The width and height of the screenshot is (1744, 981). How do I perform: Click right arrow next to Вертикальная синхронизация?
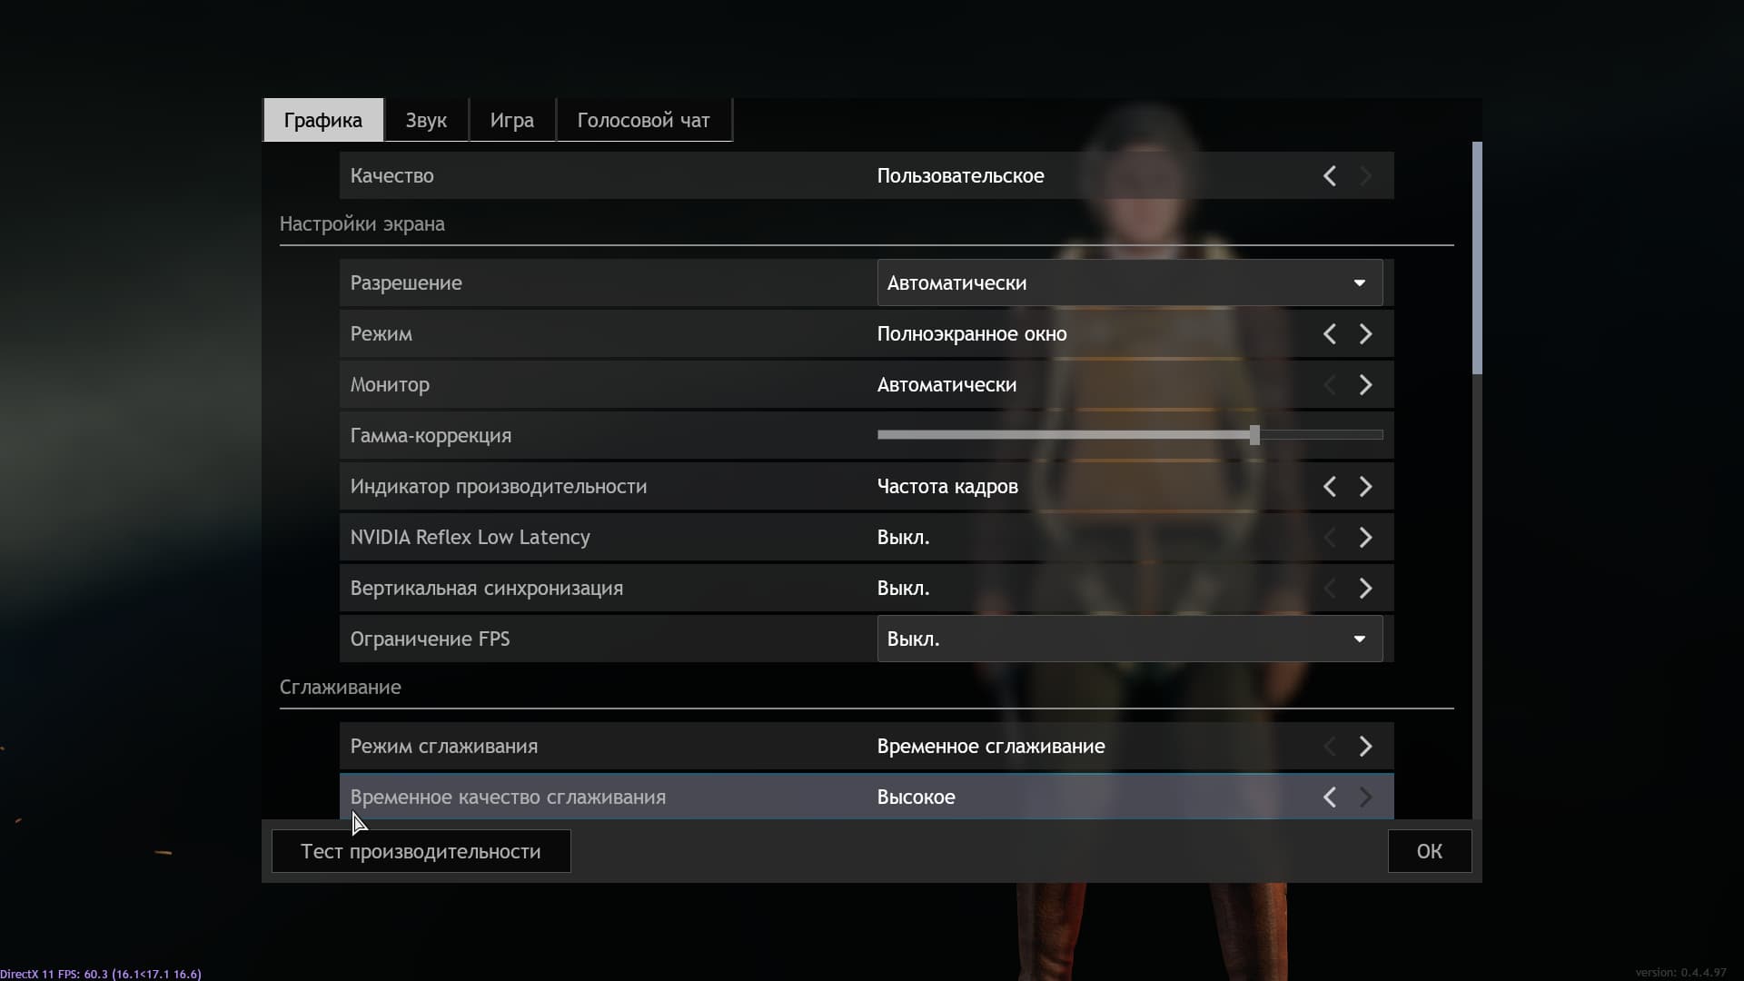click(1365, 588)
